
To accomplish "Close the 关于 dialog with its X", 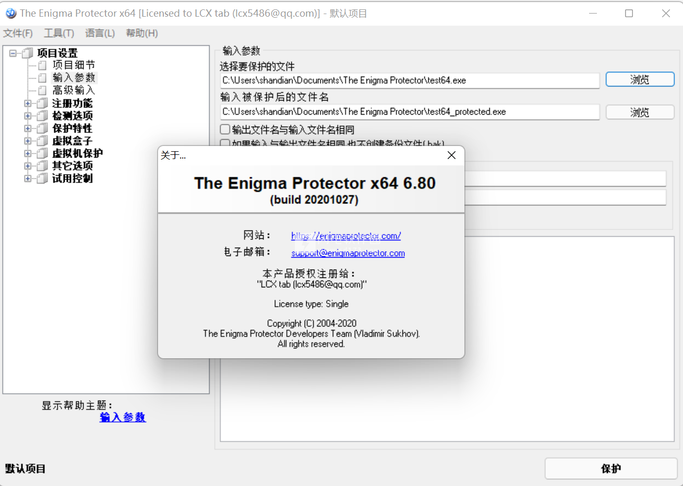I will pos(452,155).
